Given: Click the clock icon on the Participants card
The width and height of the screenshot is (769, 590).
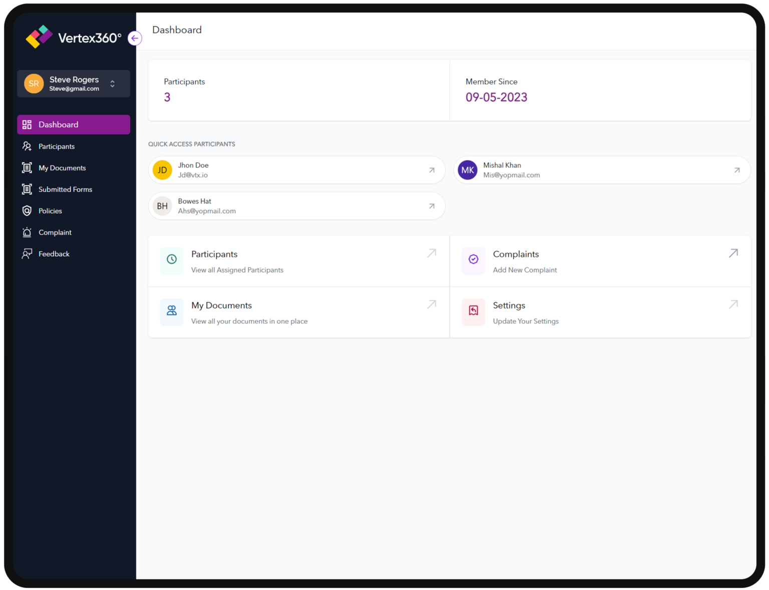Looking at the screenshot, I should (x=172, y=260).
